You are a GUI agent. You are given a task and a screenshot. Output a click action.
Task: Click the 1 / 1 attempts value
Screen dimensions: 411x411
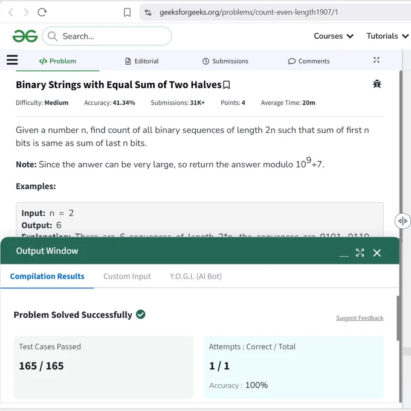(219, 366)
